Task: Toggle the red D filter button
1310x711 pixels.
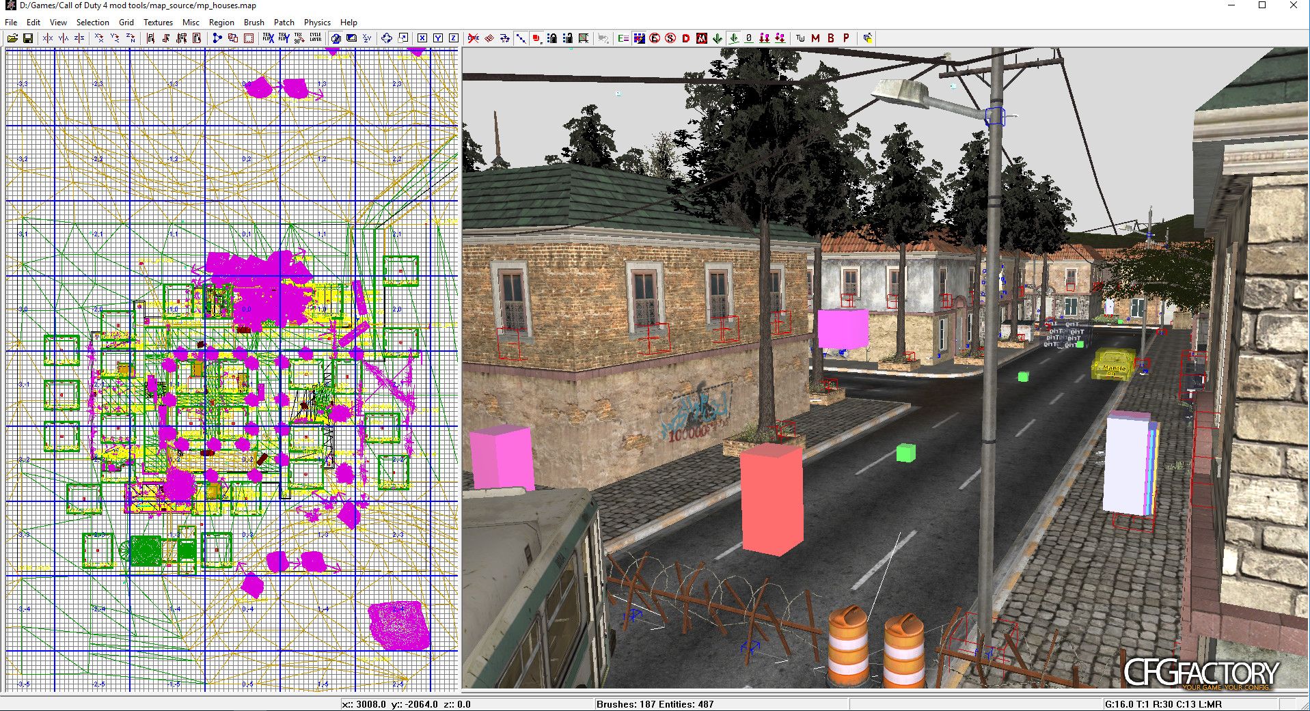Action: 686,38
